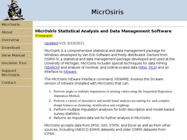Follow the Updated link

point(51,43)
